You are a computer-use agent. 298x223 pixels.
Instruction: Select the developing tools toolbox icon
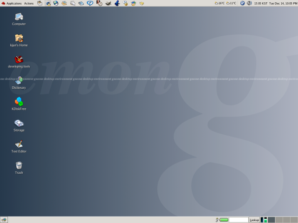click(x=19, y=62)
